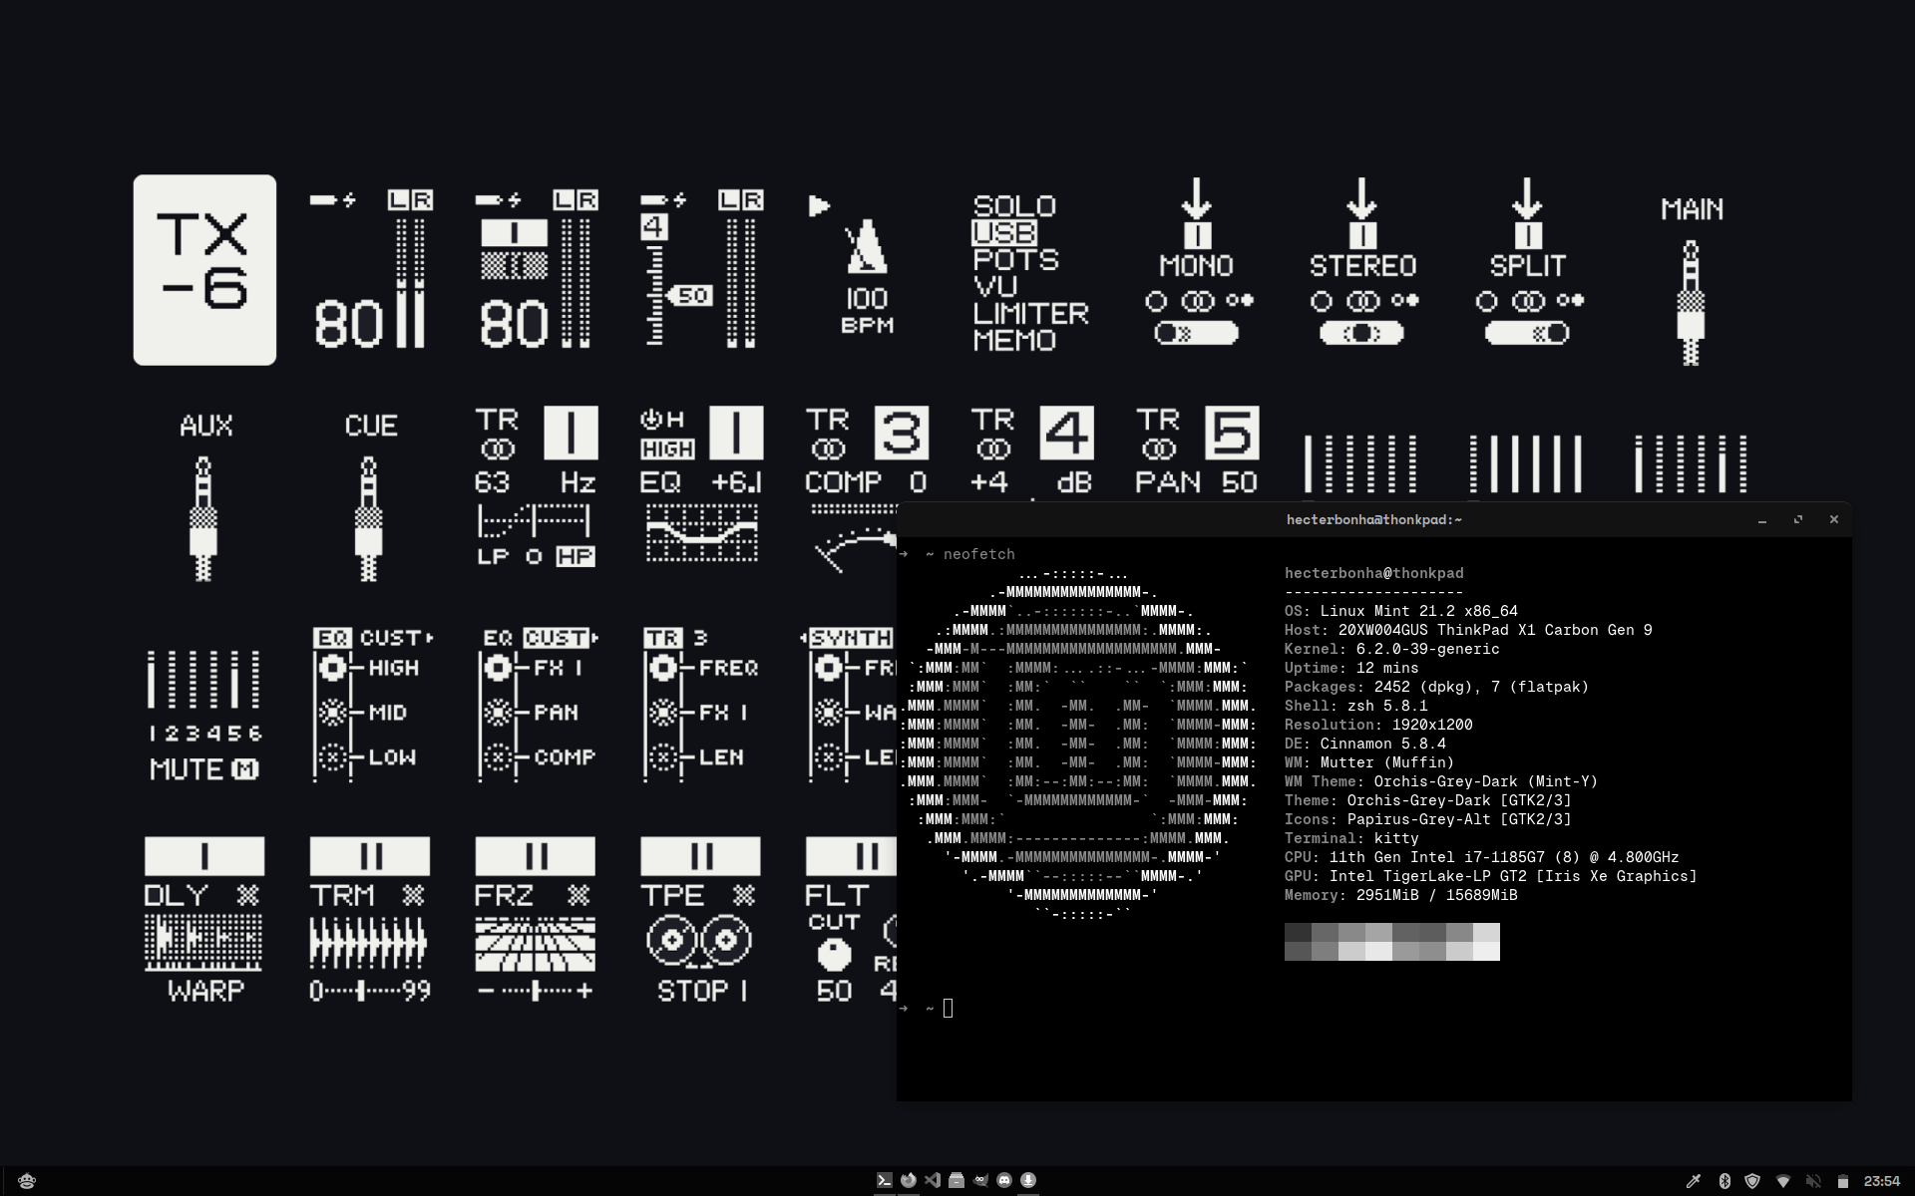Expand the calendar from the 23:54 clock
This screenshot has width=1915, height=1196.
(1881, 1181)
